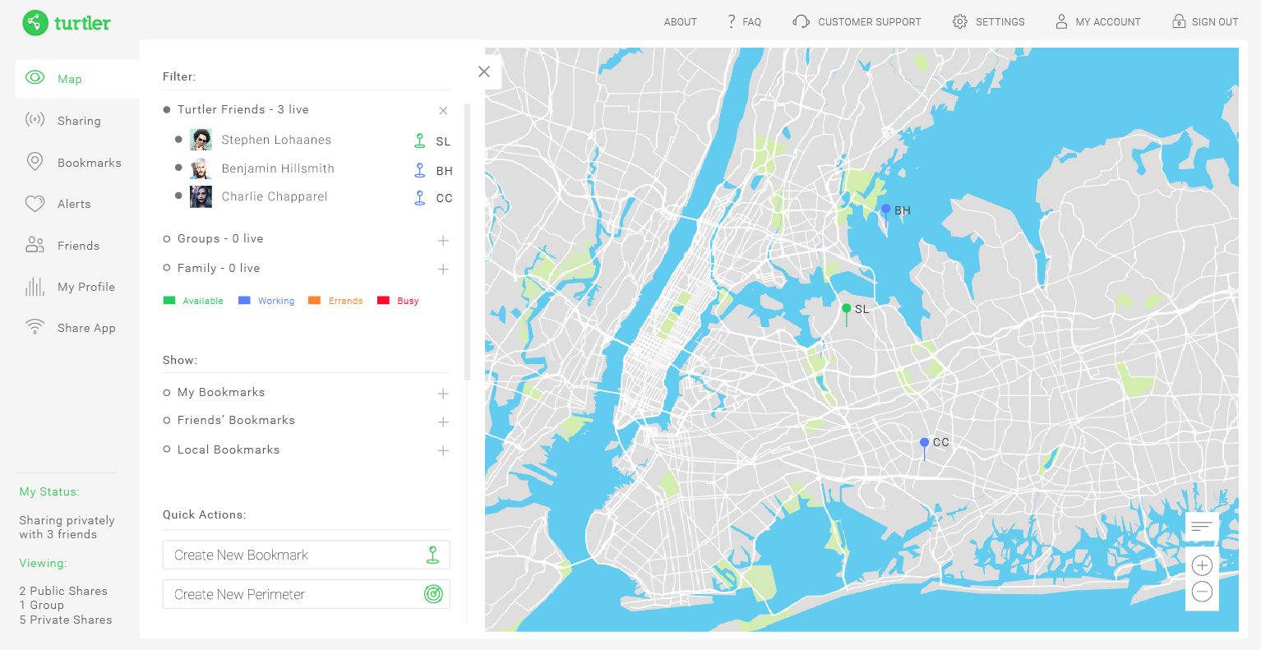Click the orange Errands status swatch
The image size is (1261, 650).
314,301
